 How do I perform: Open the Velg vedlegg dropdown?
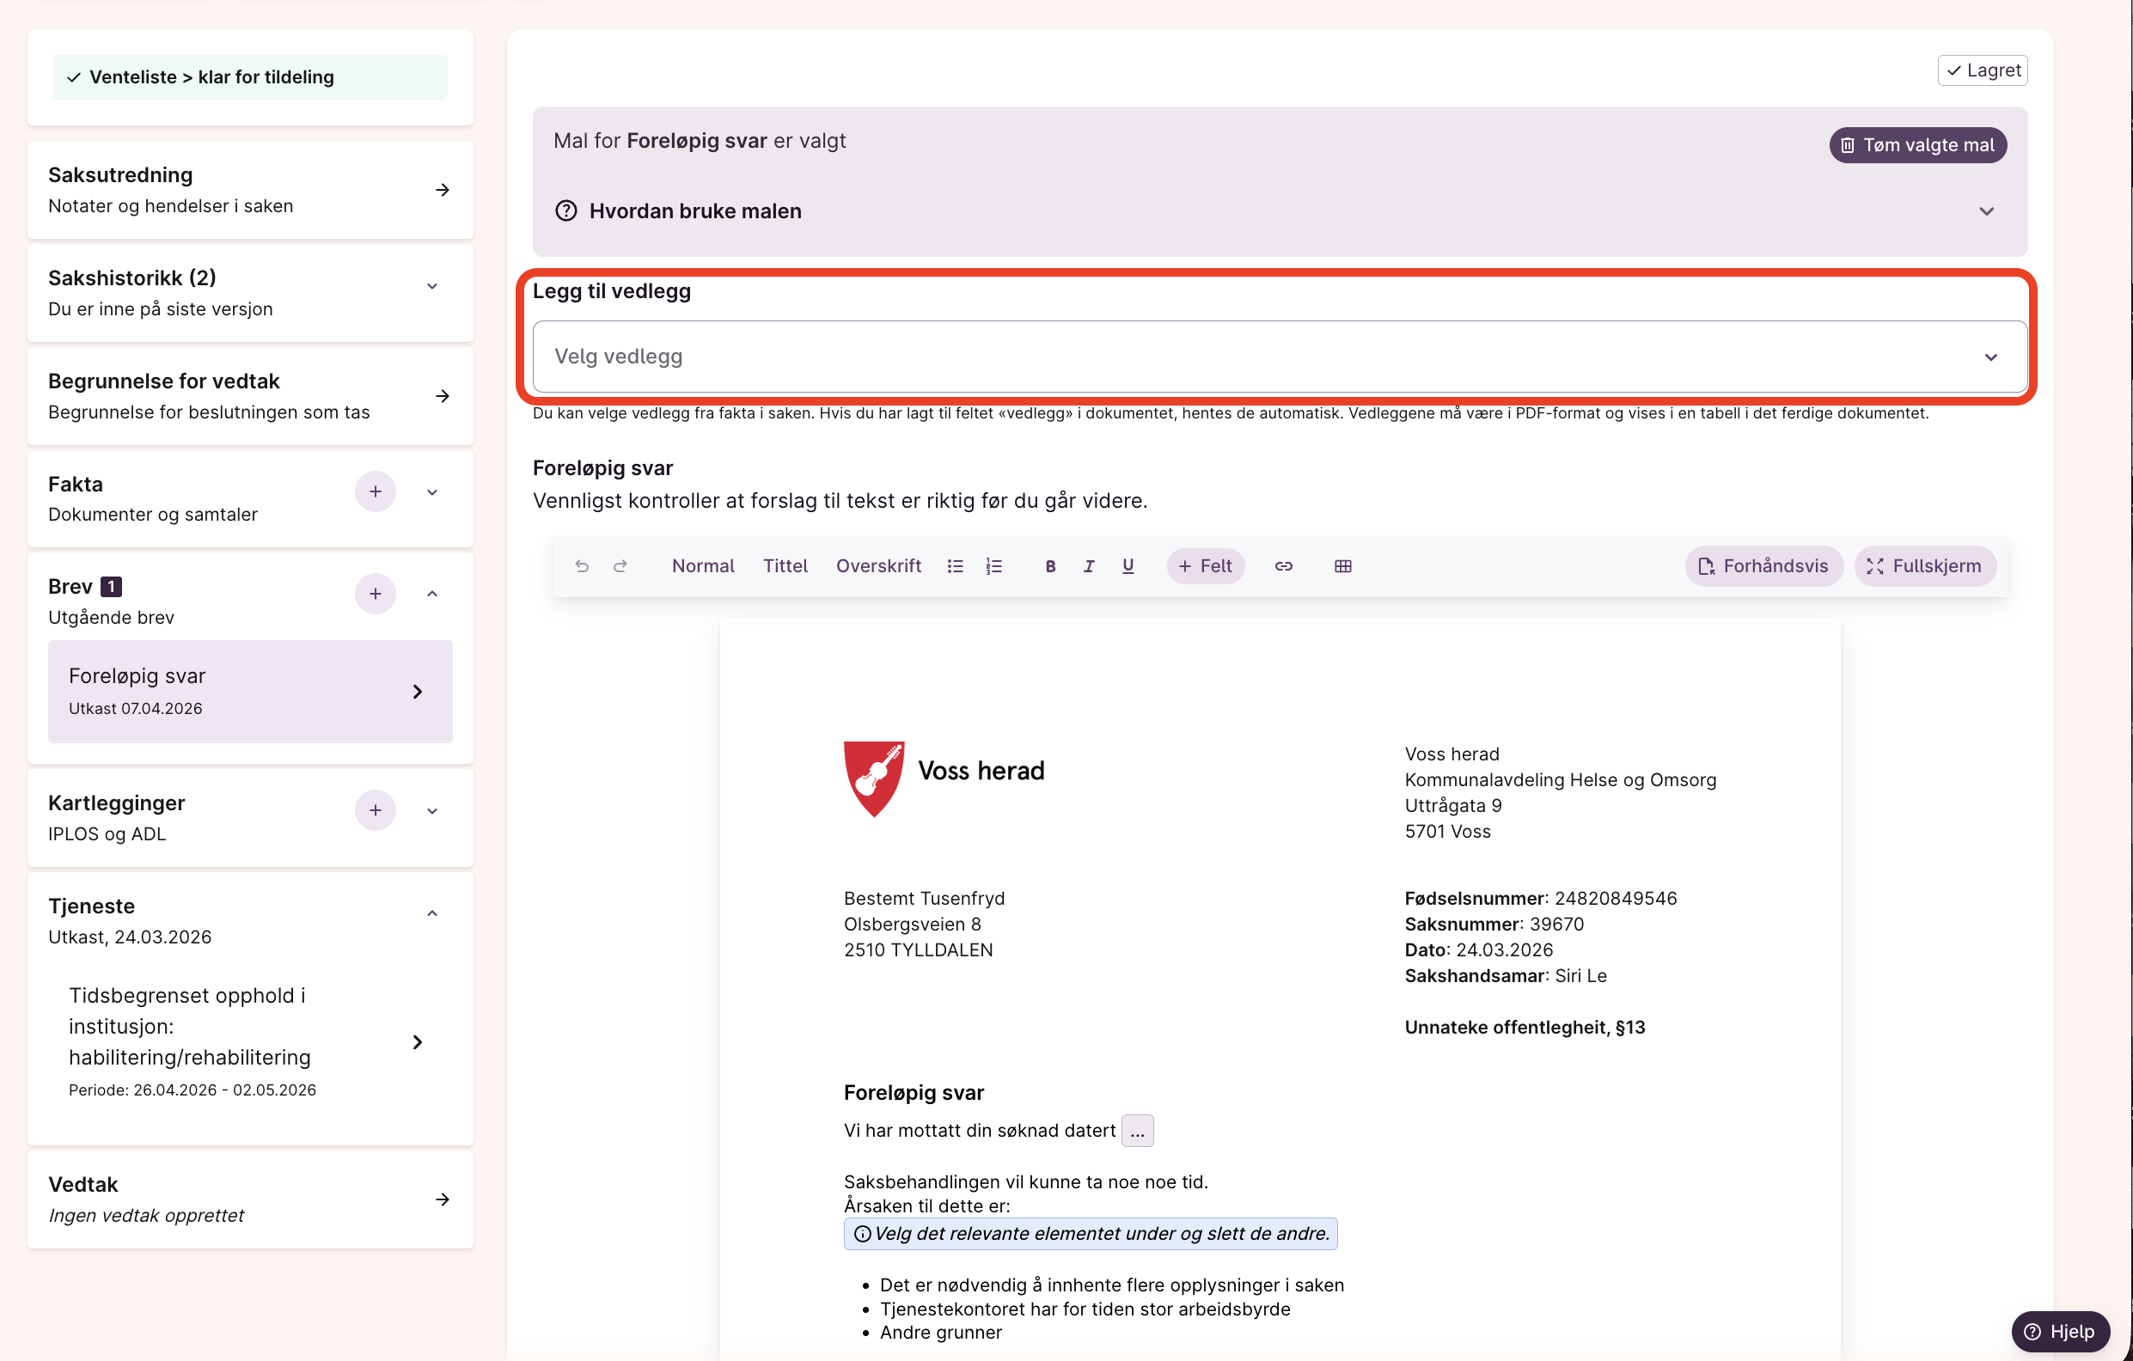click(1279, 356)
